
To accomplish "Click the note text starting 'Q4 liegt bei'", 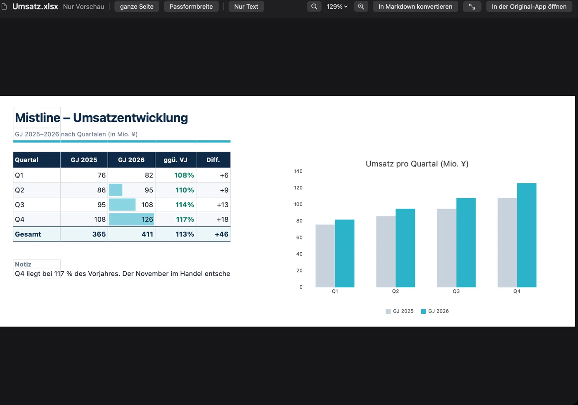I will click(x=122, y=274).
